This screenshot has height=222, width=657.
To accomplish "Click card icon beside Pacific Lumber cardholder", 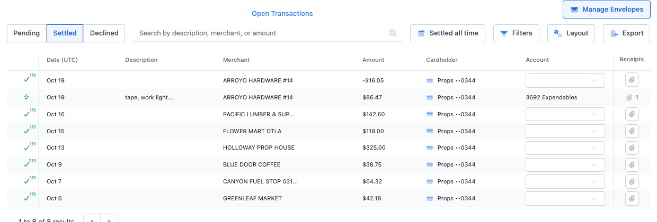I will coord(430,114).
